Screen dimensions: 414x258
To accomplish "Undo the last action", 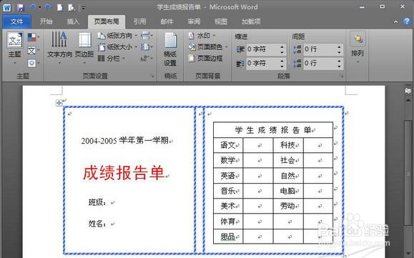I will [33, 7].
